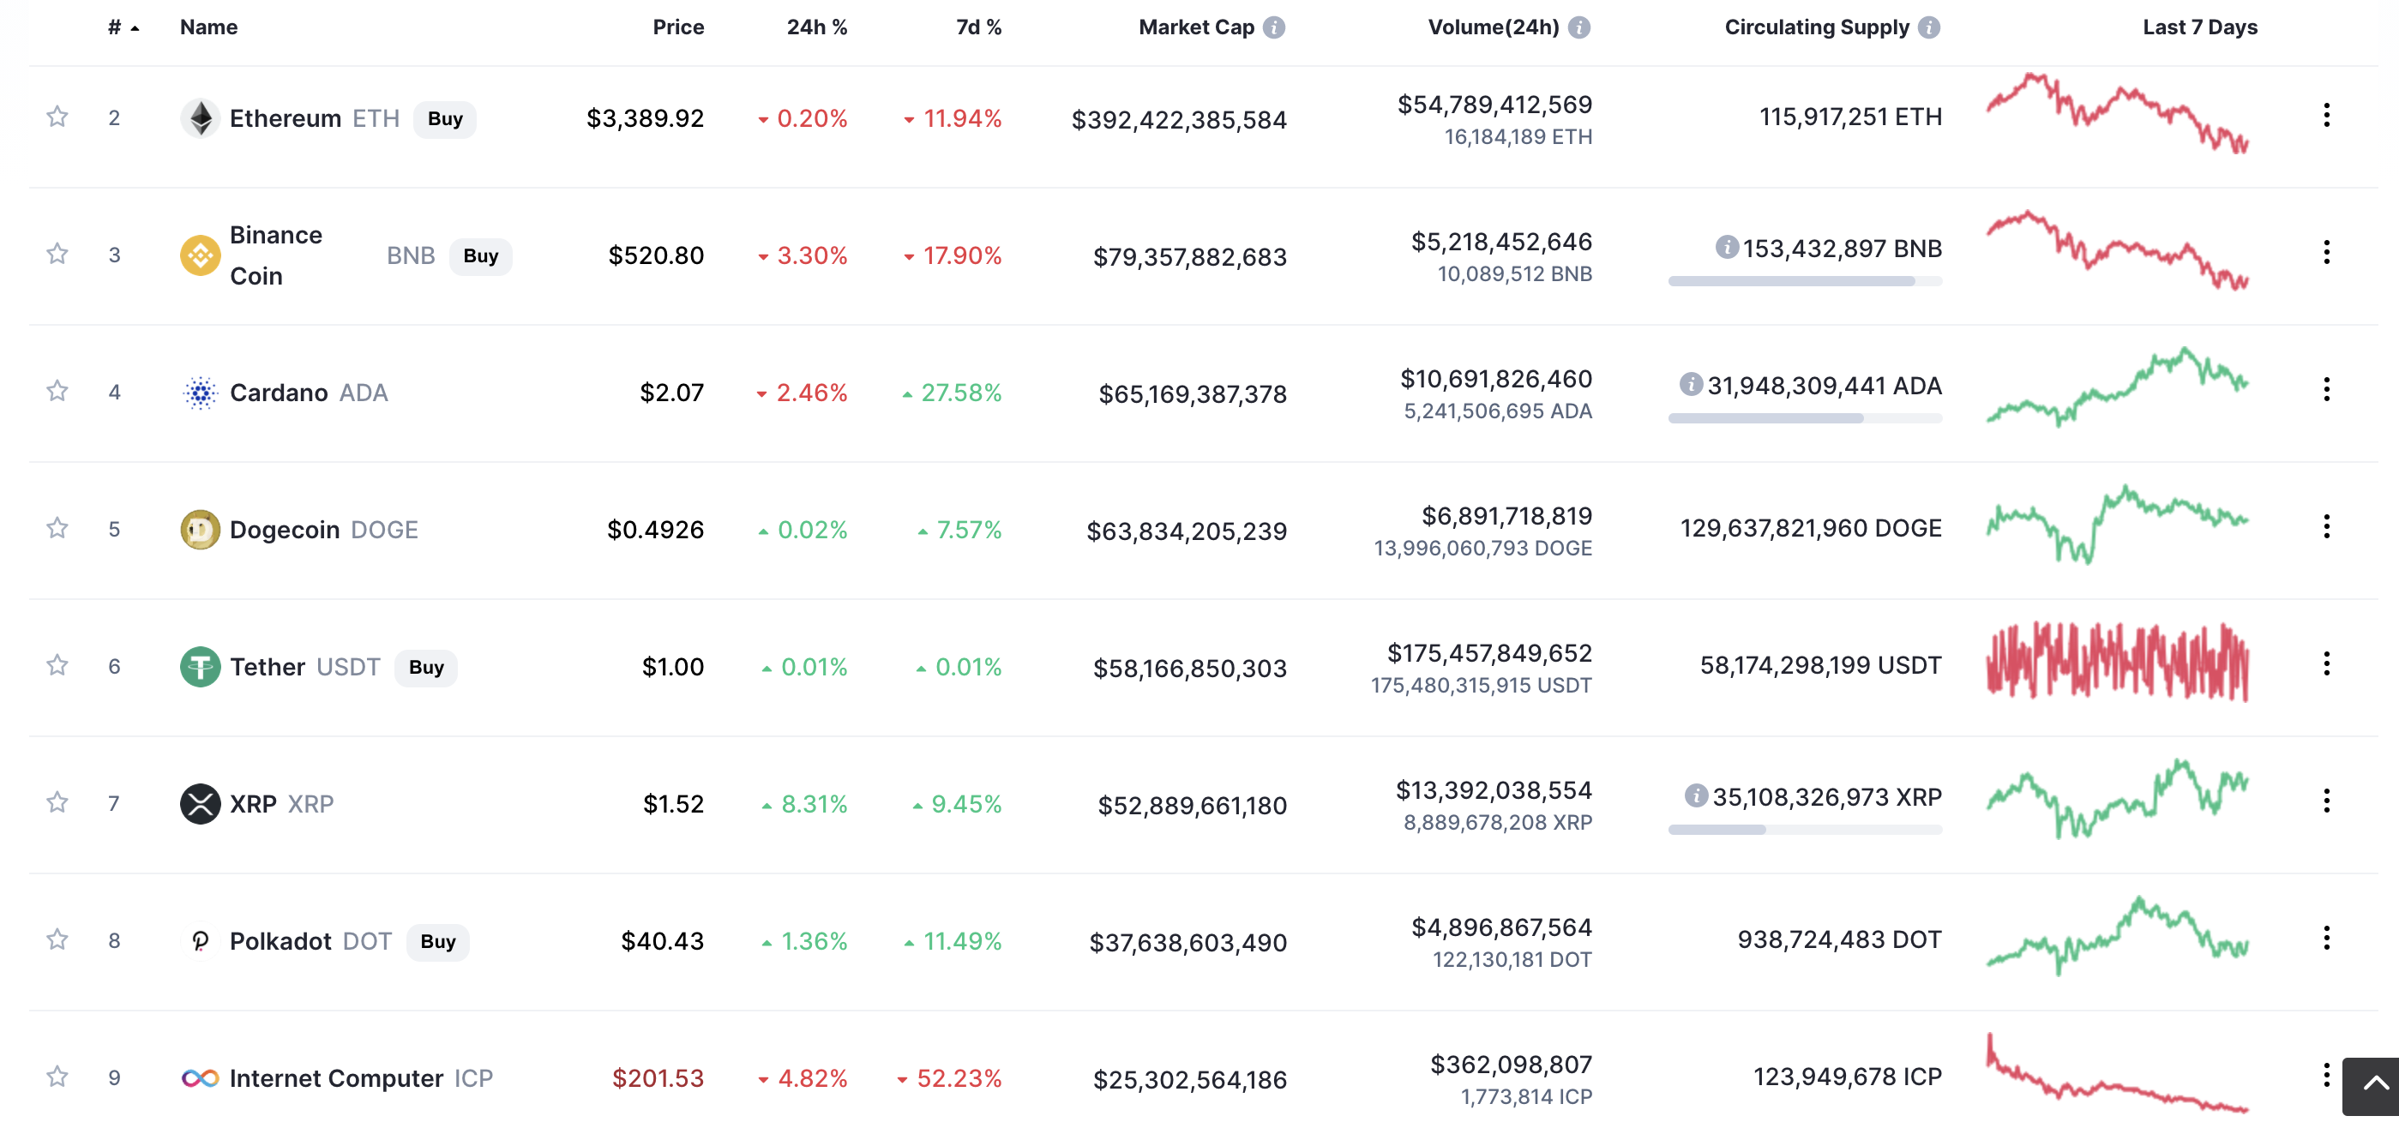Click Ethereum volume $54,789,412,569

click(x=1494, y=105)
